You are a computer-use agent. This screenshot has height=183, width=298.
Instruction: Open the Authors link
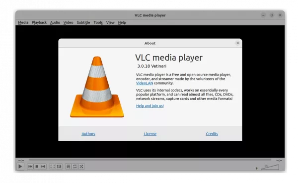click(88, 134)
